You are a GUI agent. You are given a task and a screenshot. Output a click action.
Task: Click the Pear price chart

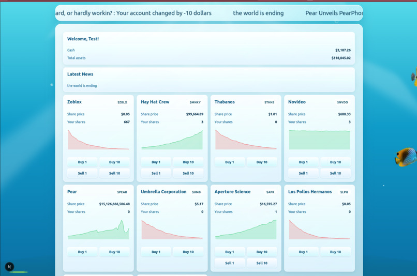[x=98, y=229]
